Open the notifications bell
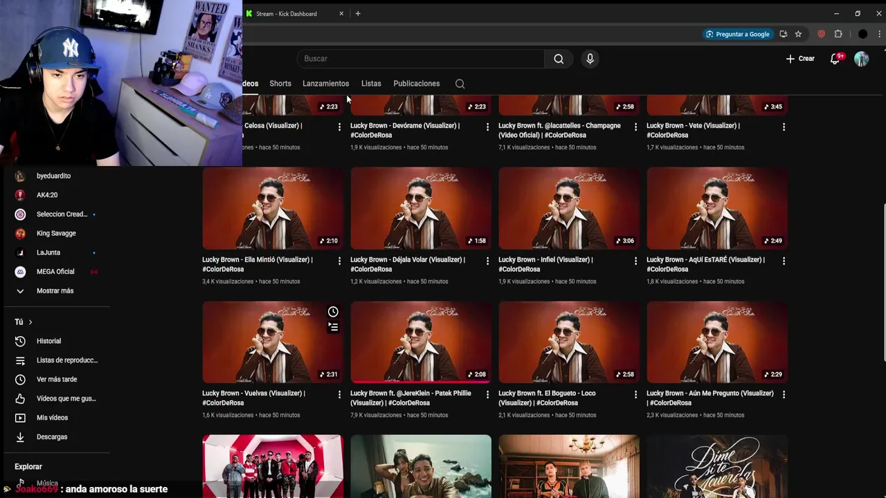This screenshot has width=886, height=498. coord(835,59)
